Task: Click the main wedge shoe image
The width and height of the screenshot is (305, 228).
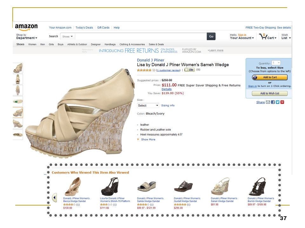Action: coord(80,113)
